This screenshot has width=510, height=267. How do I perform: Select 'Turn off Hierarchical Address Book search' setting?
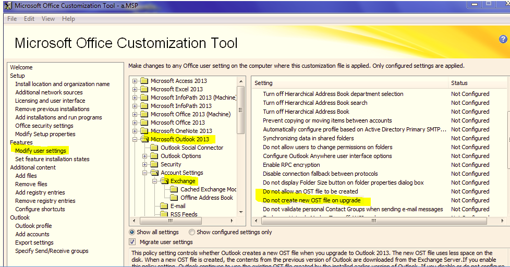click(315, 103)
